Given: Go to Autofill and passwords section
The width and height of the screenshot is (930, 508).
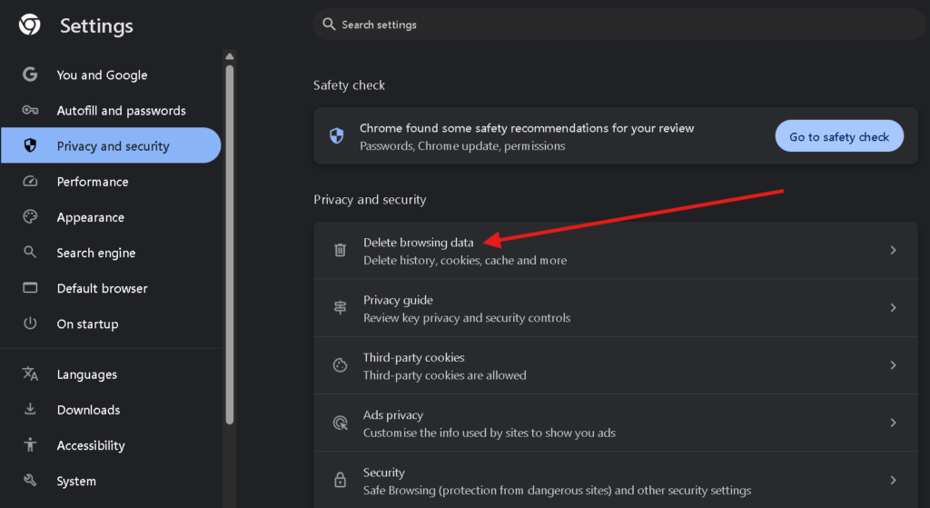Looking at the screenshot, I should pos(111,110).
